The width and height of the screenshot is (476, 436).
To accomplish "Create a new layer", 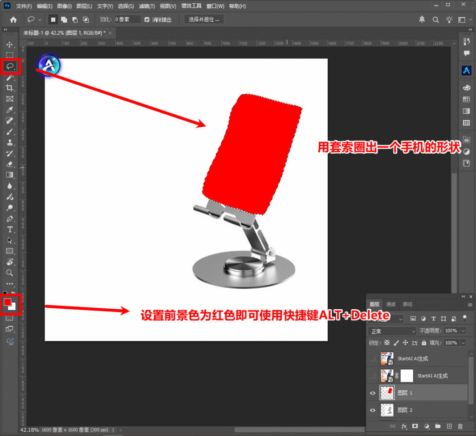I will coord(450,426).
